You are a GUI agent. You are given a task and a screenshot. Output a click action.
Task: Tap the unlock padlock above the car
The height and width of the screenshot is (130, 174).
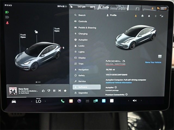[x=36, y=32]
